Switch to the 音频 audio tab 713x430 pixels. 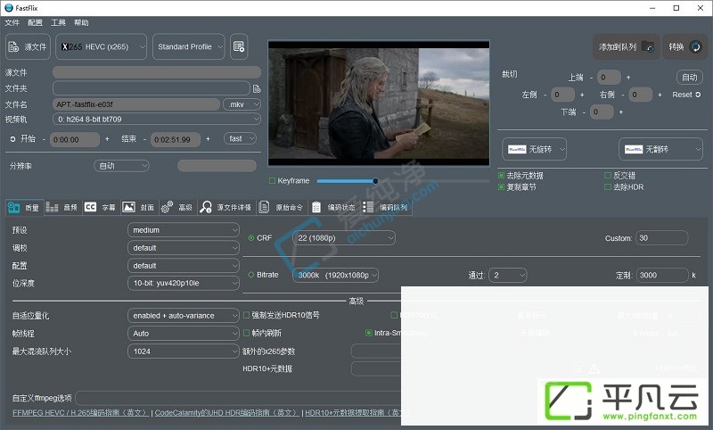tap(62, 208)
